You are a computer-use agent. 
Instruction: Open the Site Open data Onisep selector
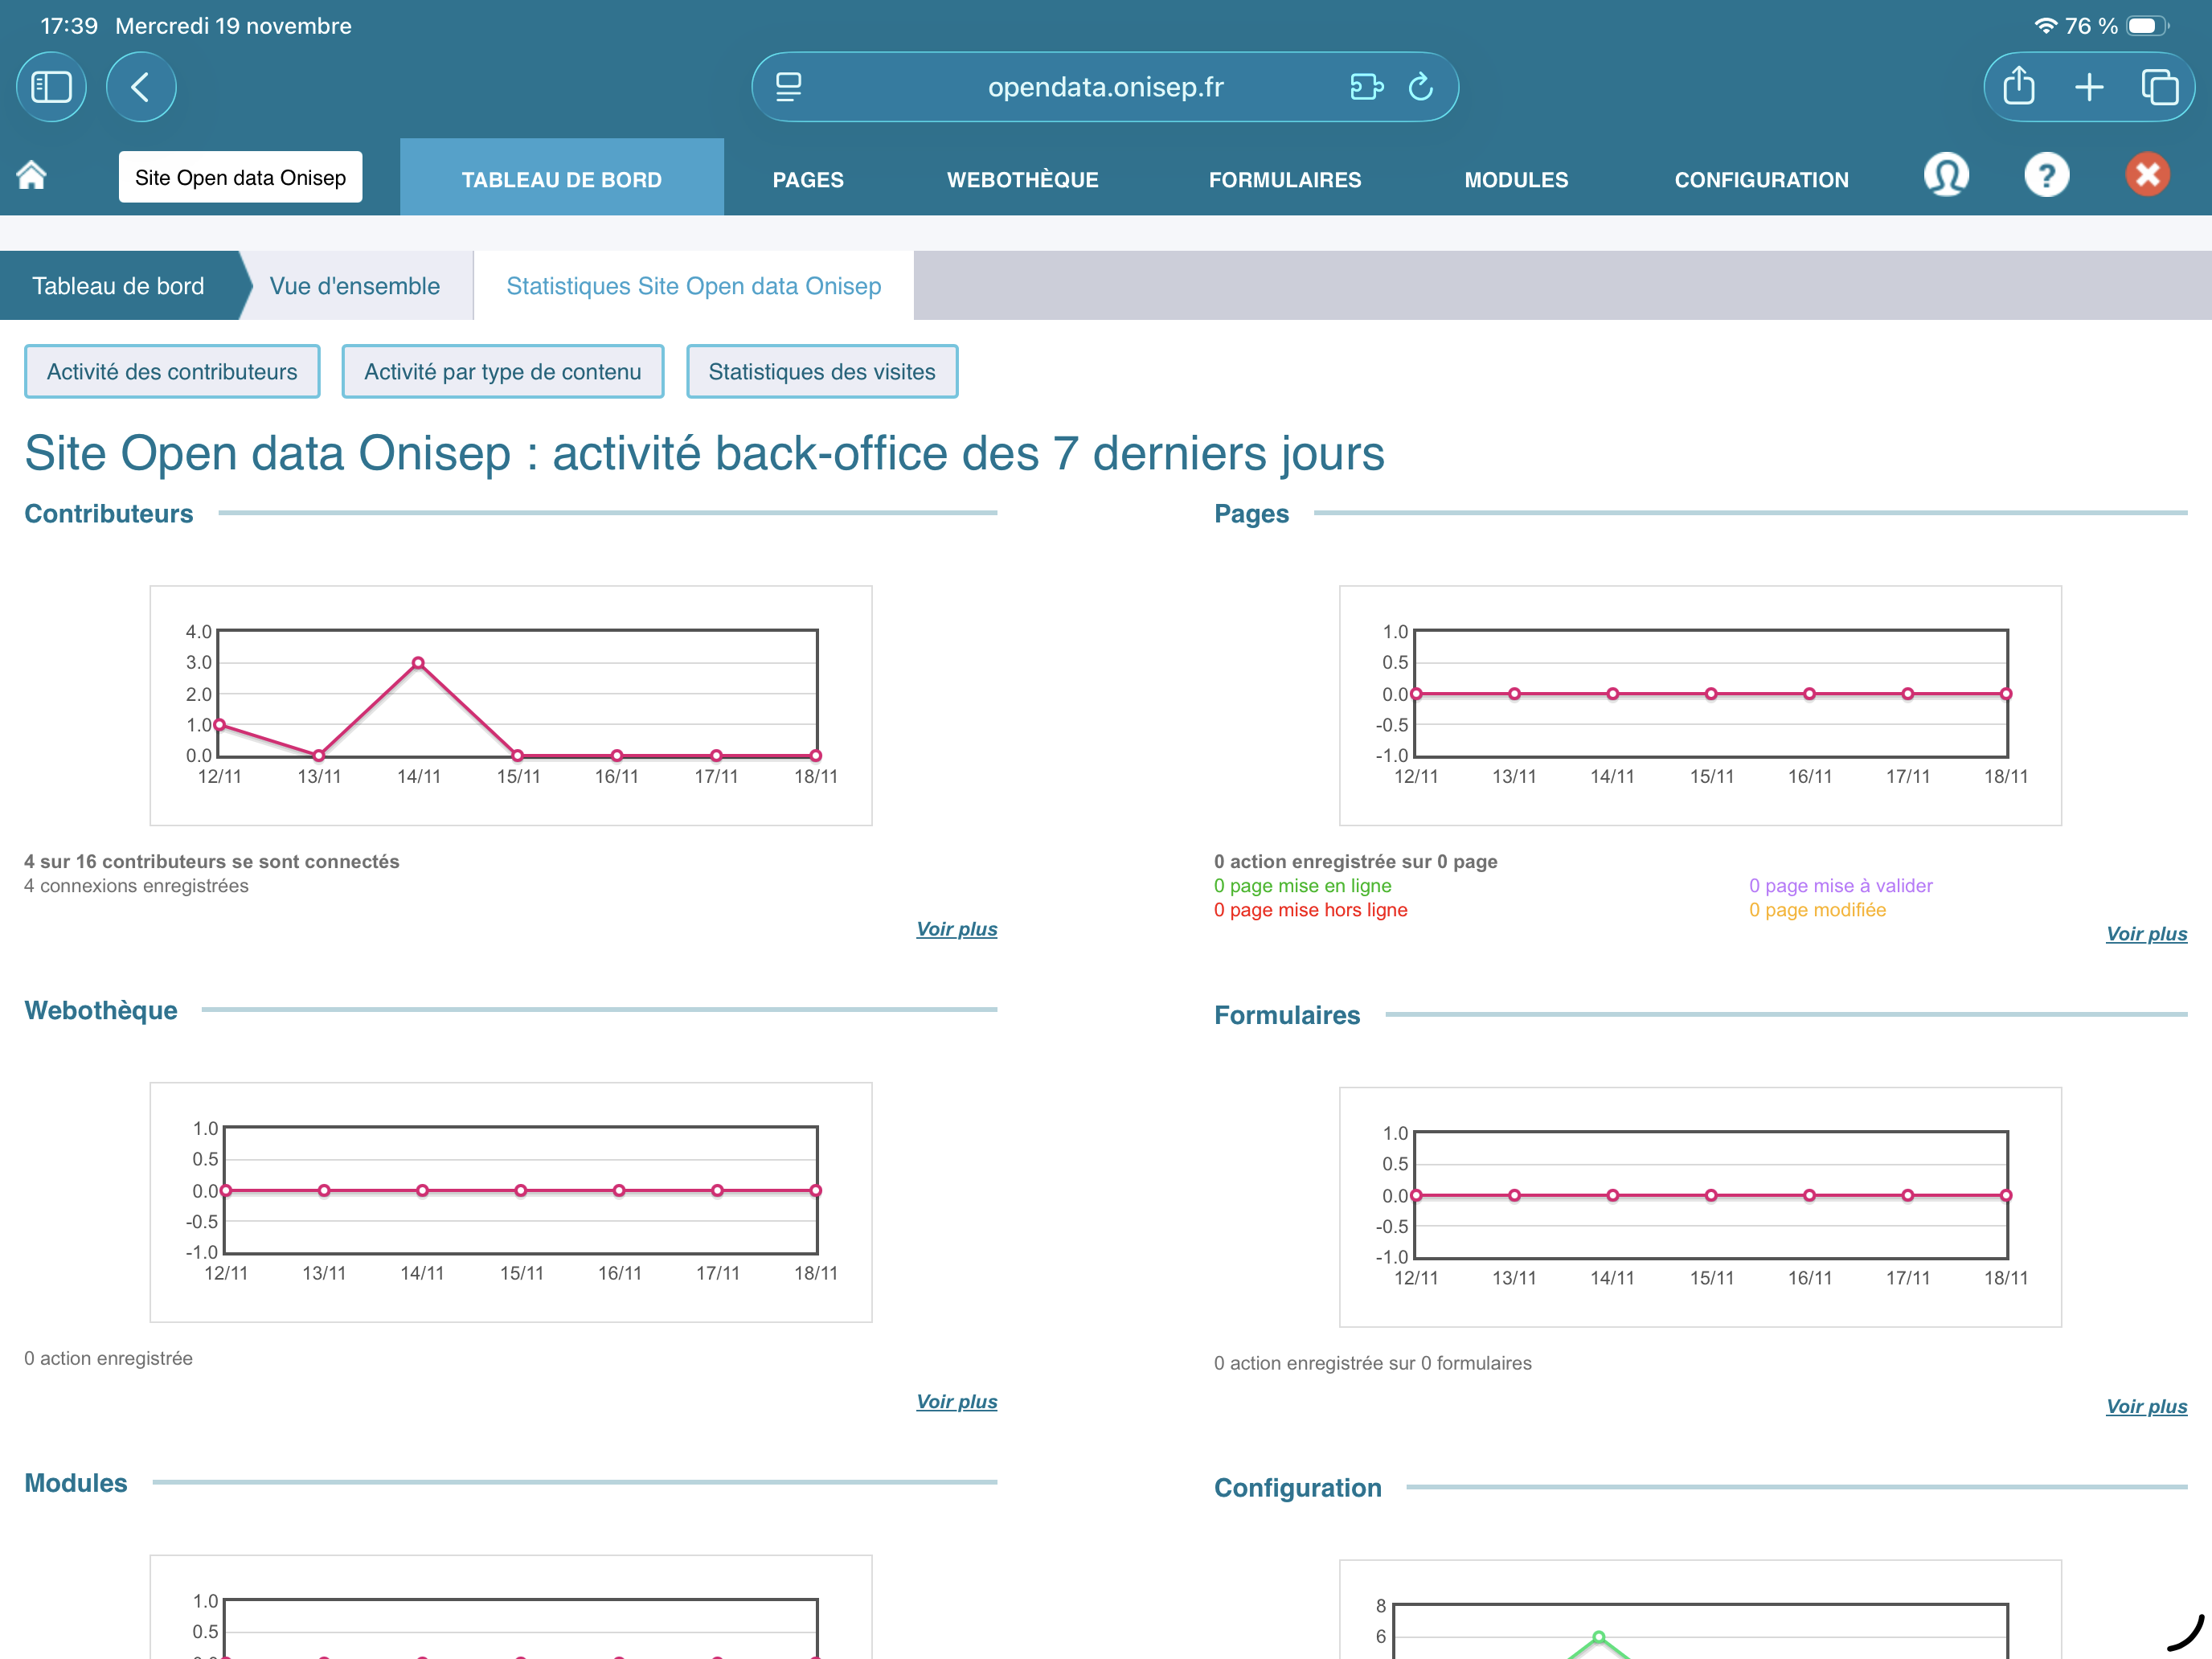point(240,178)
